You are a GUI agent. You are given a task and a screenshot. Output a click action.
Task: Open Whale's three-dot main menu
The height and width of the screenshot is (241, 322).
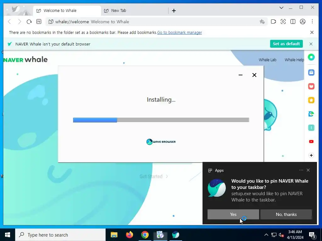tap(312, 22)
